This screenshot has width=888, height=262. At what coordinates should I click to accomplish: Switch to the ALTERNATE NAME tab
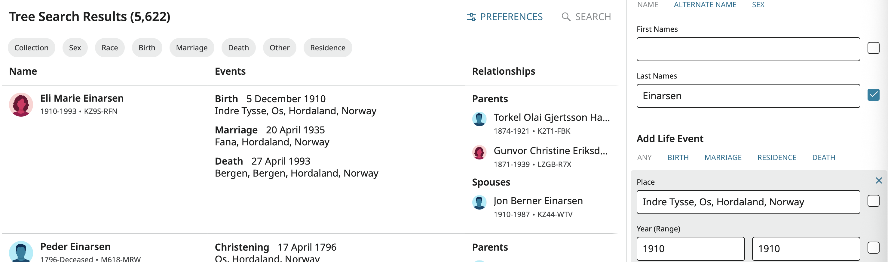pyautogui.click(x=705, y=4)
